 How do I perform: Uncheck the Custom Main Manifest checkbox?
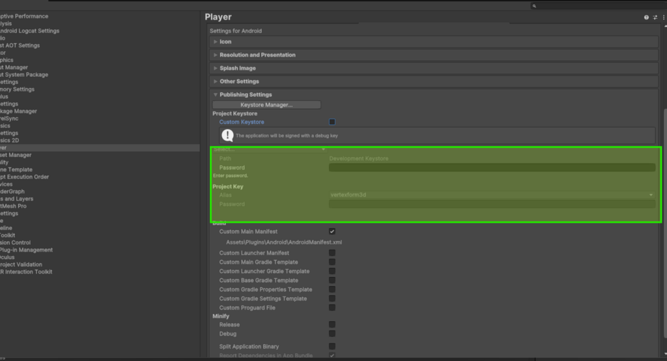click(x=332, y=231)
